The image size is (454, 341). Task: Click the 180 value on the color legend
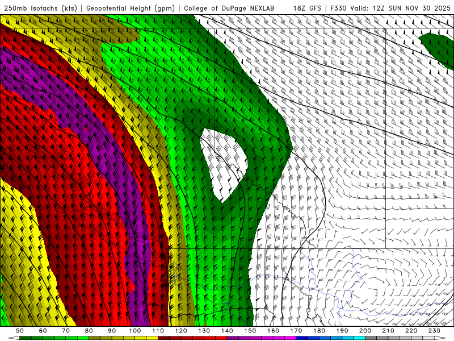click(319, 330)
